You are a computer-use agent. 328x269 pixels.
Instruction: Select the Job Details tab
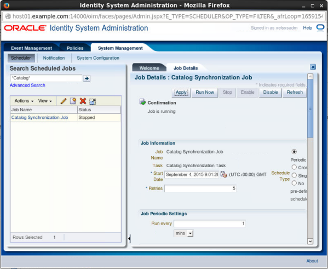coord(186,68)
